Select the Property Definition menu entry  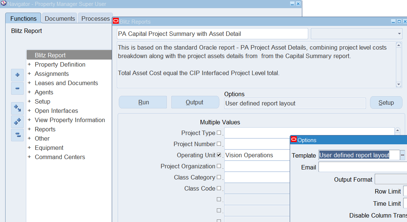point(60,64)
